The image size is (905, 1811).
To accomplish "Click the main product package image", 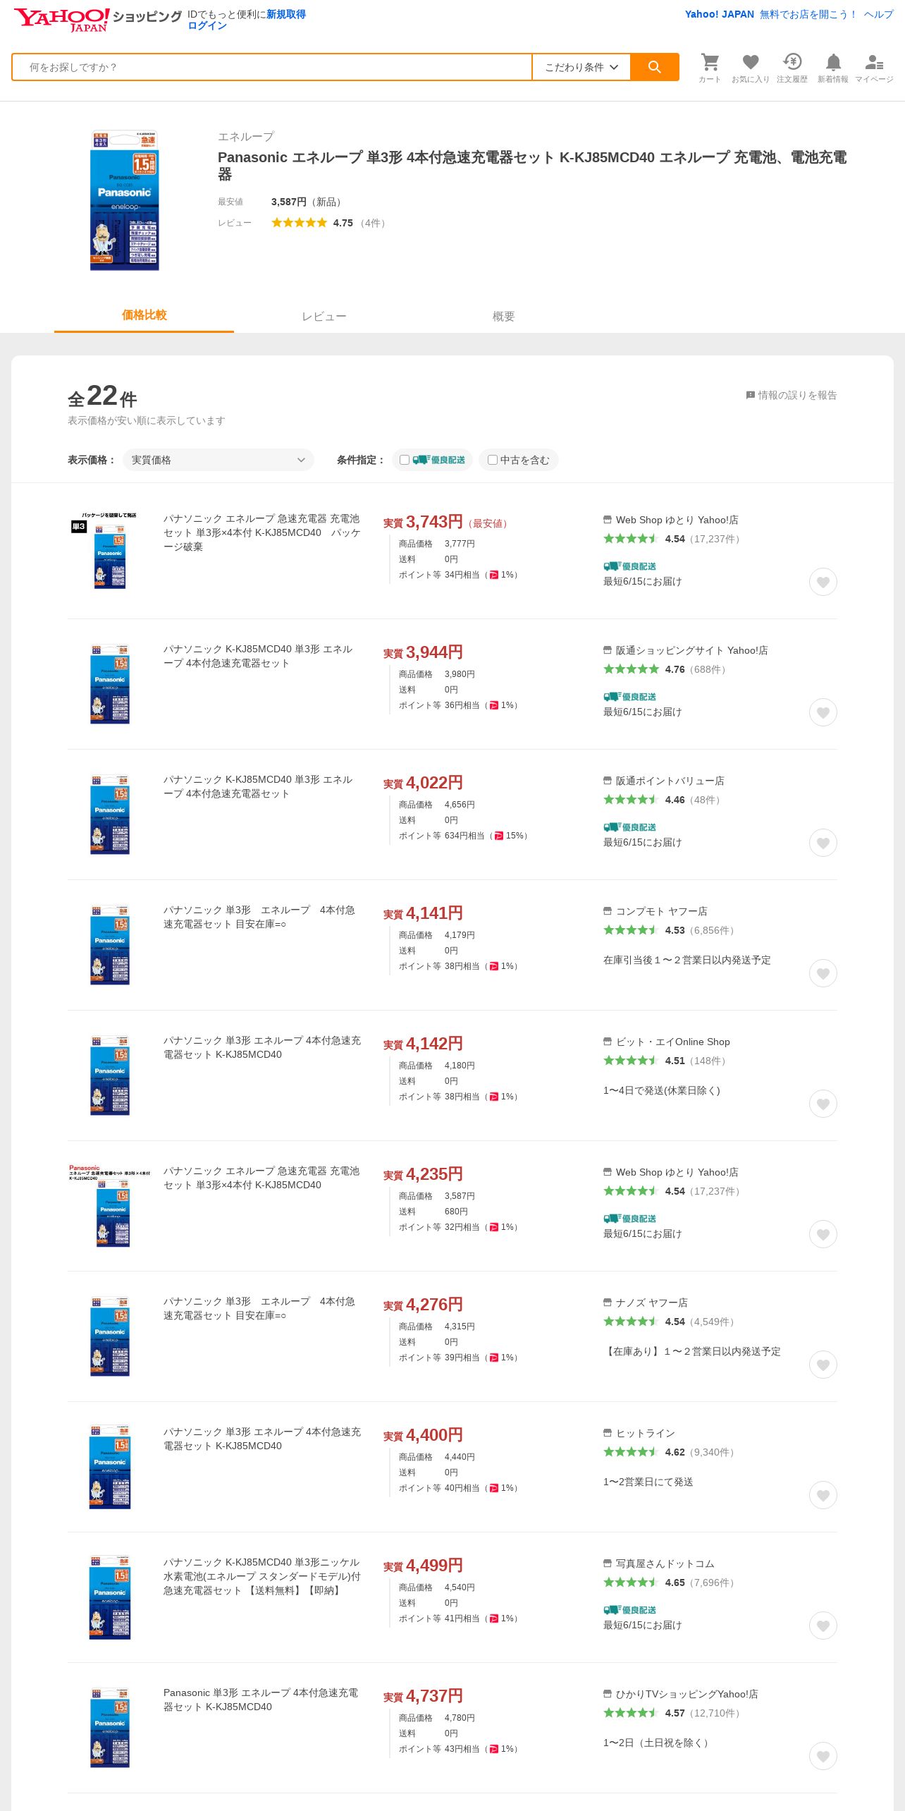I will [125, 200].
